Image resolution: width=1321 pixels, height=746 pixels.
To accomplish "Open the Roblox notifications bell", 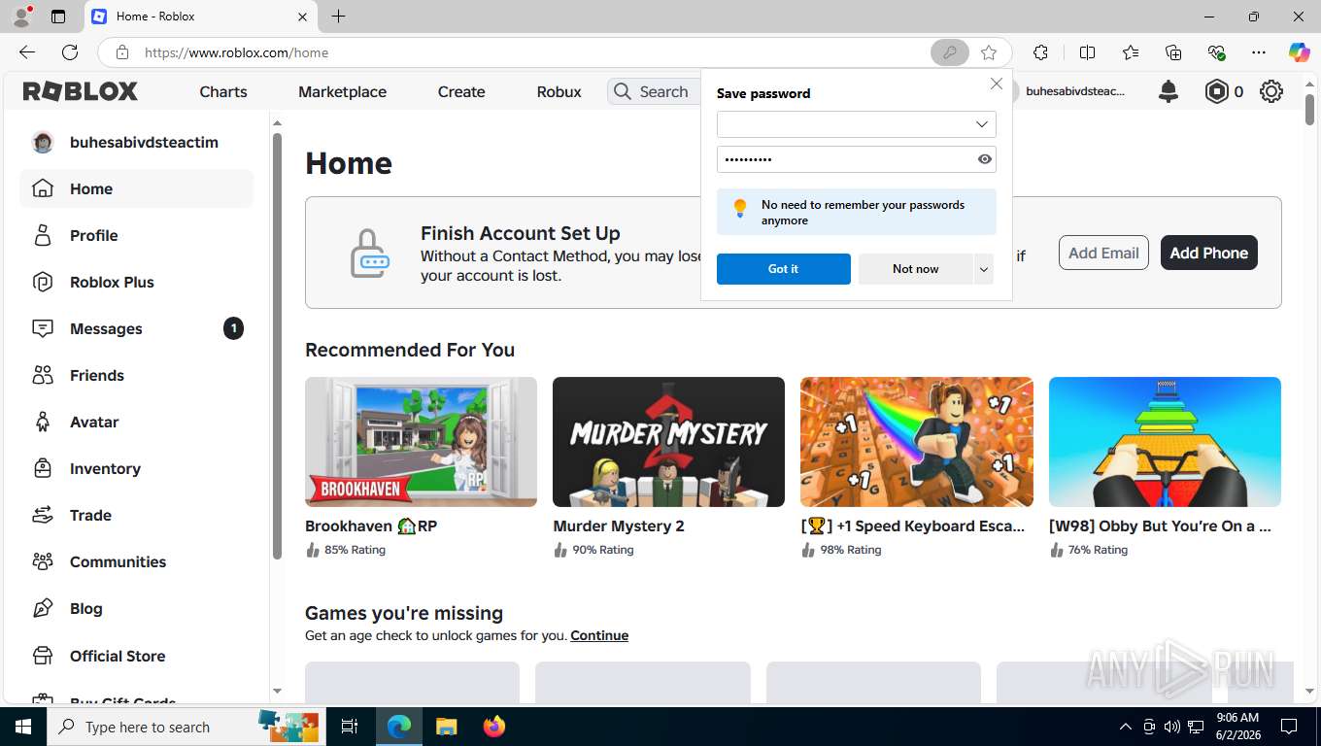I will point(1169,91).
